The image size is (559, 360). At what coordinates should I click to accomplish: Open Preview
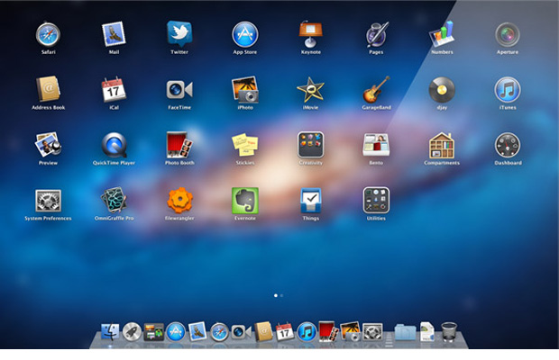pos(48,145)
